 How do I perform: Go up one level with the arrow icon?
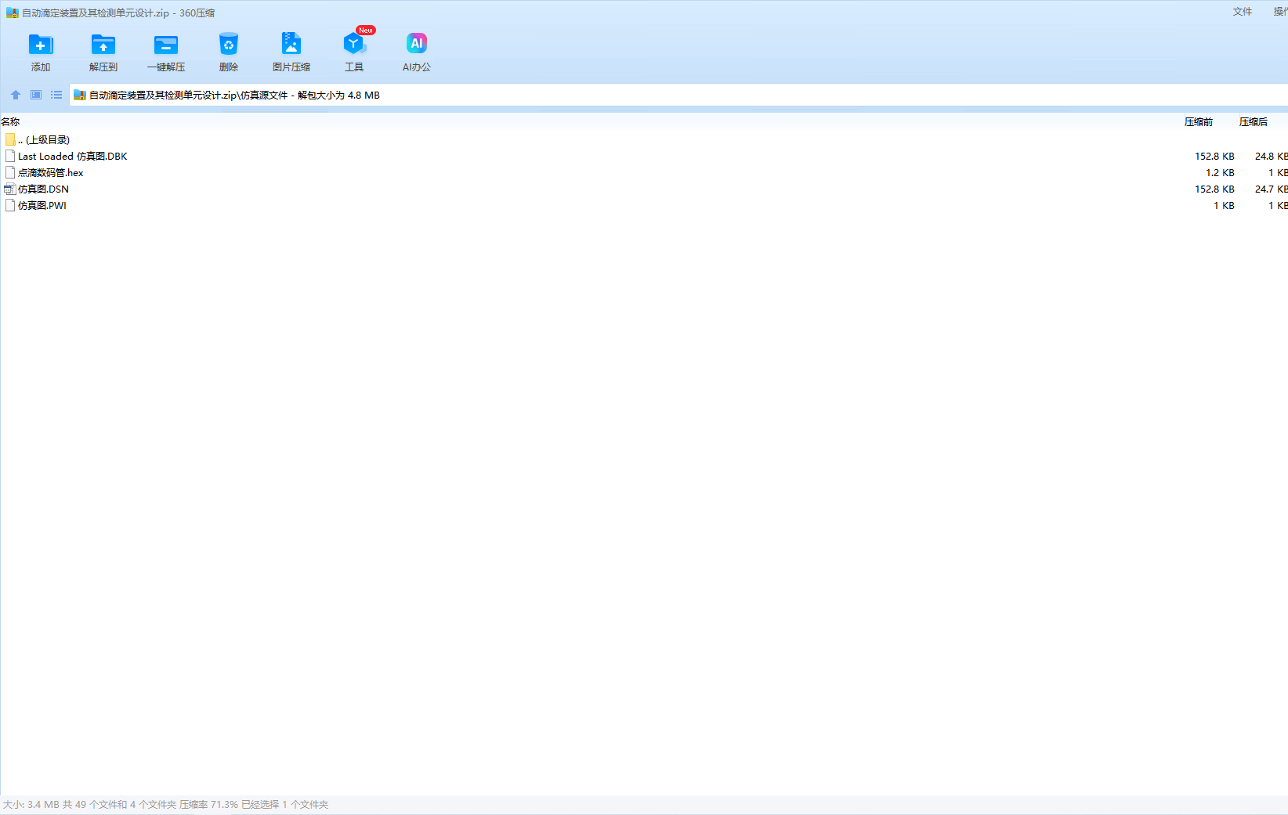pyautogui.click(x=16, y=95)
